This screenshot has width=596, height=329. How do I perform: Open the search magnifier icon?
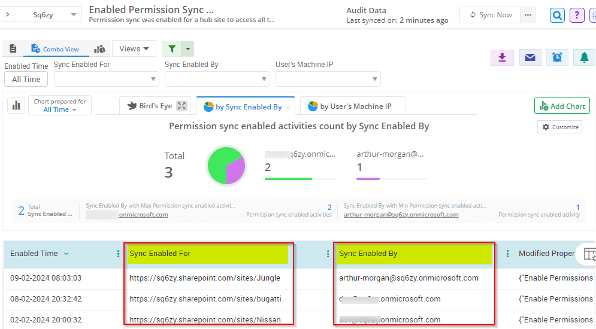click(x=558, y=15)
